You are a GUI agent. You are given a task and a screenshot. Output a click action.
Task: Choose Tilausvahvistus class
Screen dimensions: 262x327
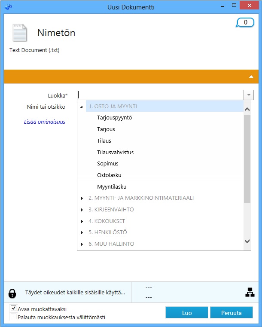click(115, 152)
